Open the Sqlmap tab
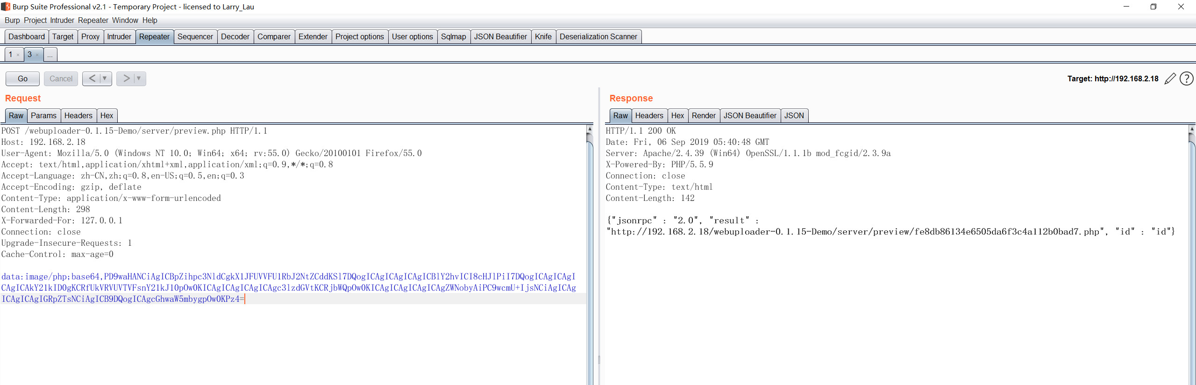 point(453,37)
